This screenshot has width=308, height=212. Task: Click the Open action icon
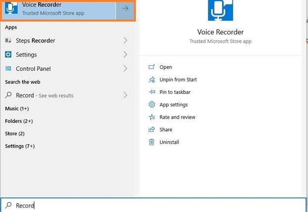click(152, 67)
